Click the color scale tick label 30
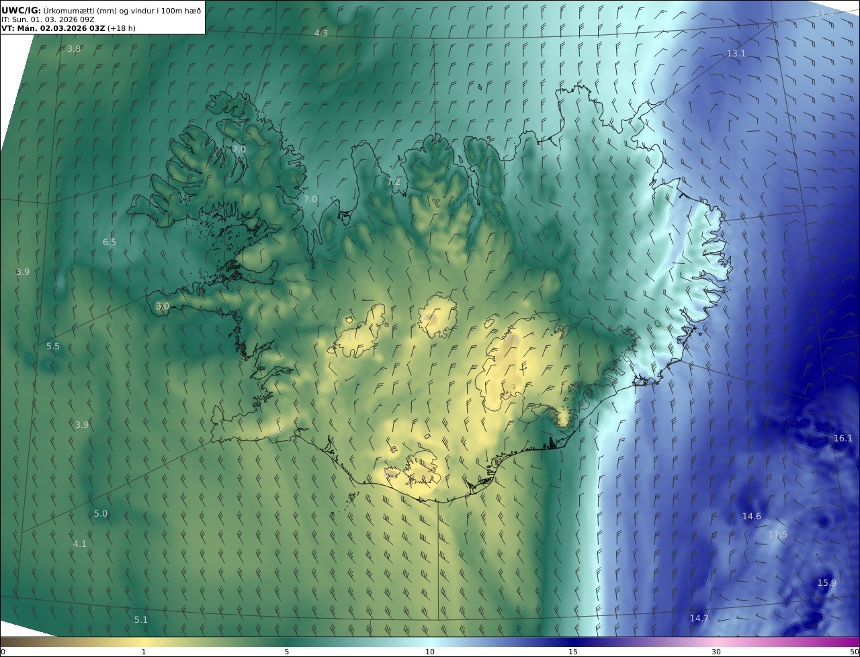 pos(716,652)
